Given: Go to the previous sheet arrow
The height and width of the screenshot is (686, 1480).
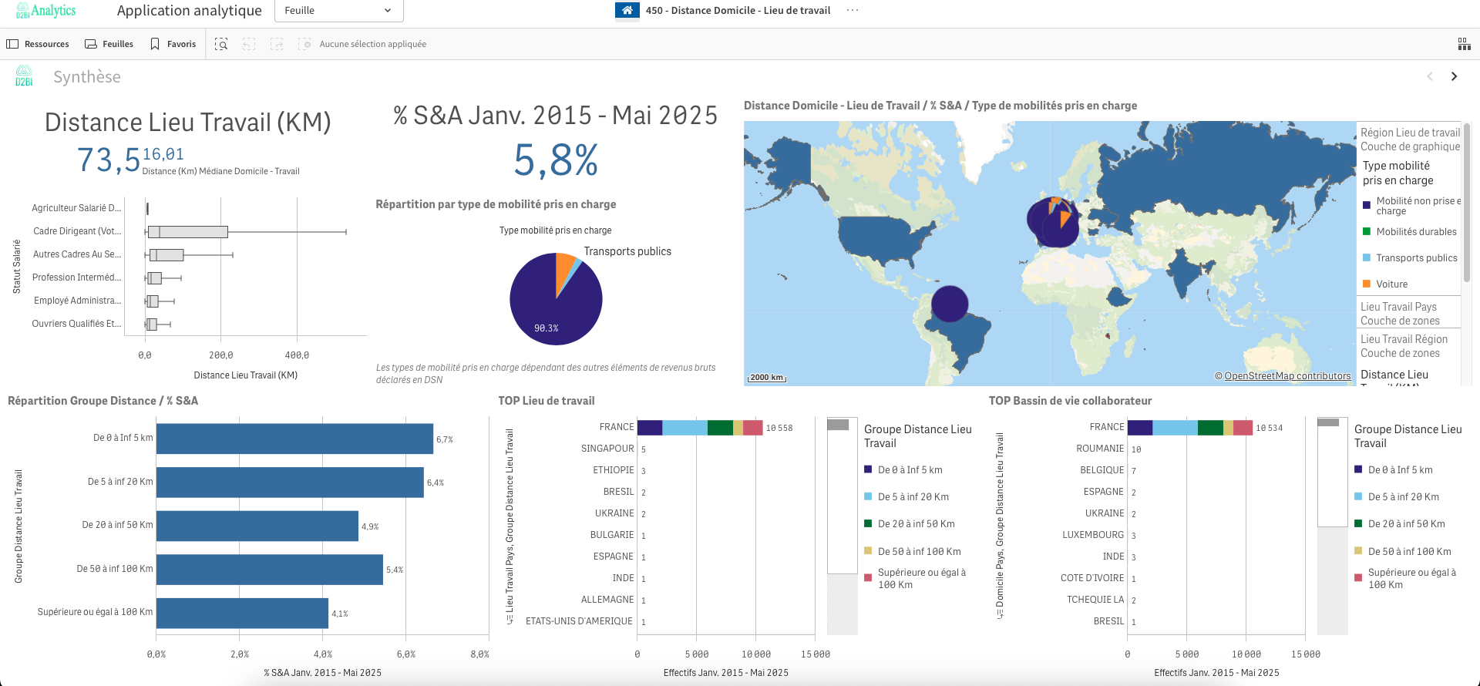Looking at the screenshot, I should [1430, 76].
